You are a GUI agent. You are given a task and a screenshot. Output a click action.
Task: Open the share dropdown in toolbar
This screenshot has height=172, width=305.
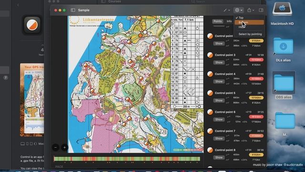[251, 10]
